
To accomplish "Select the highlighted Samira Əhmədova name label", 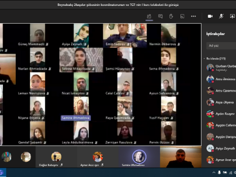I will [76, 118].
